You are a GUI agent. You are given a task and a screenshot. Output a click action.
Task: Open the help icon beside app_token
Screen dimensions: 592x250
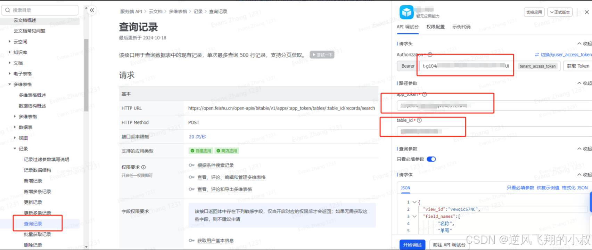coord(425,94)
